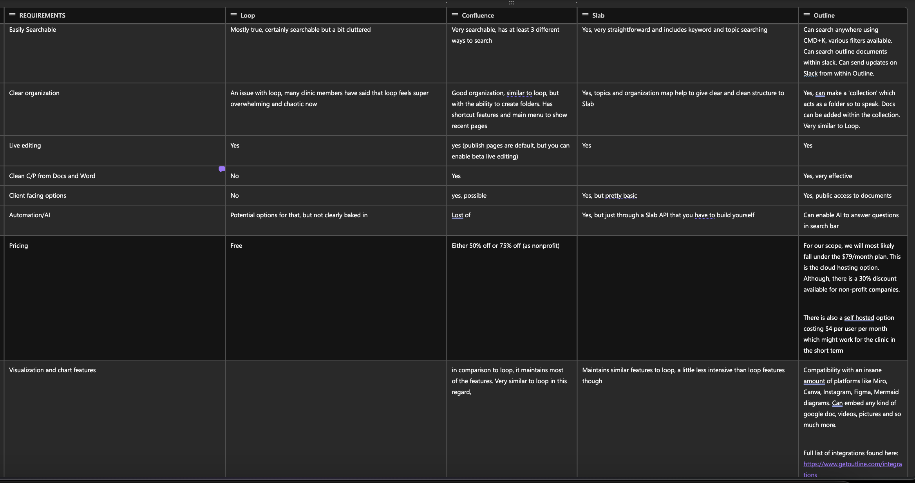
Task: Click the 'Clean C/P from Docs and Word' cell
Action: click(115, 176)
